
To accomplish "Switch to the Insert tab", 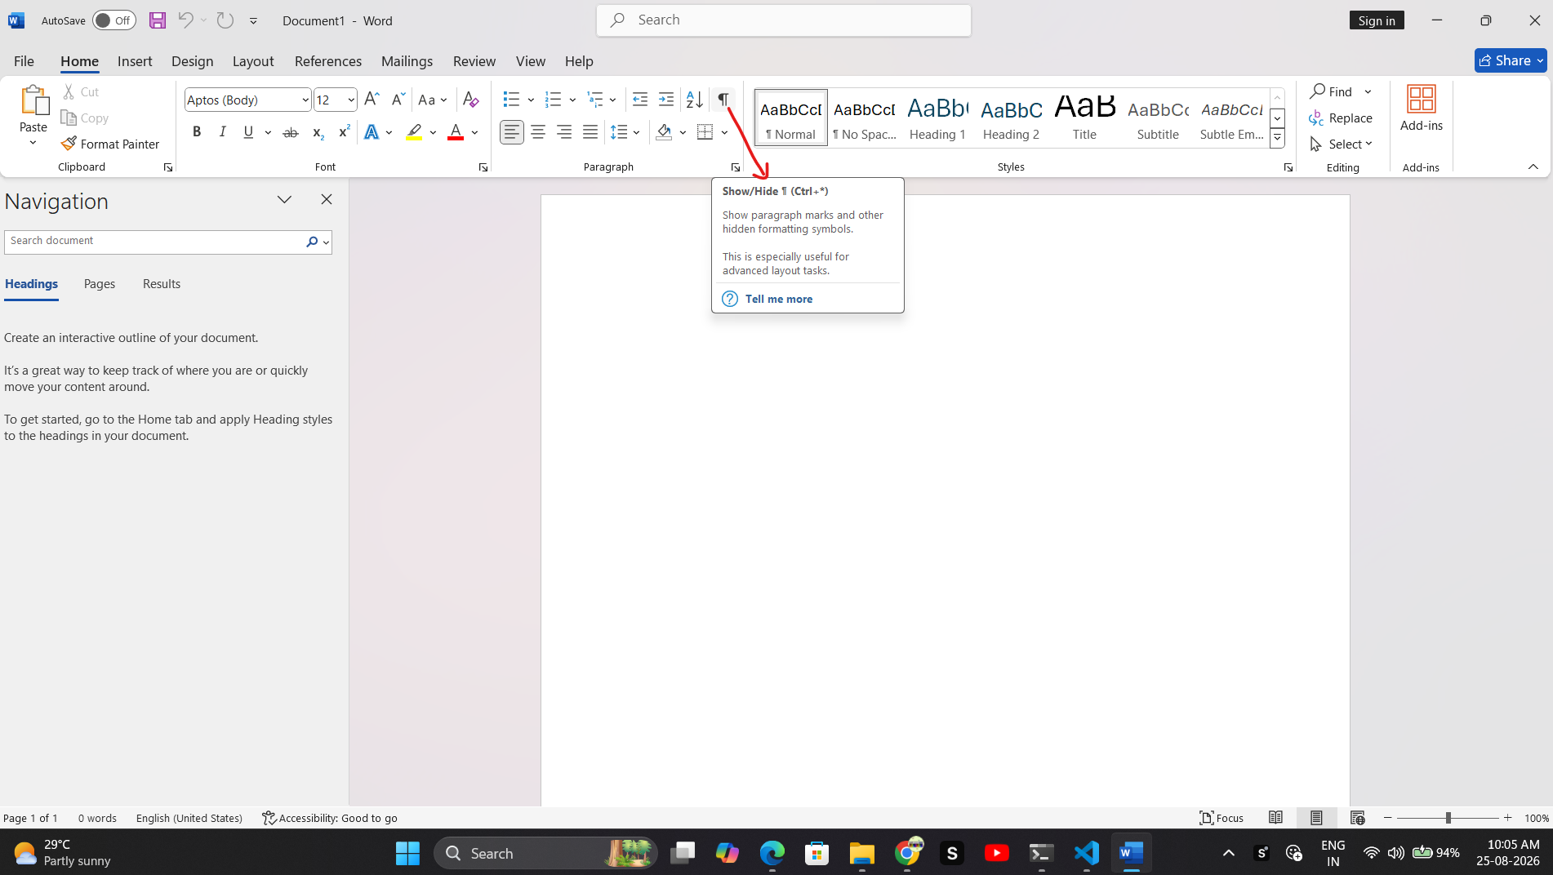I will [135, 61].
